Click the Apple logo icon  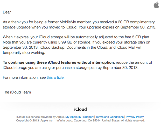[x=156, y=5]
